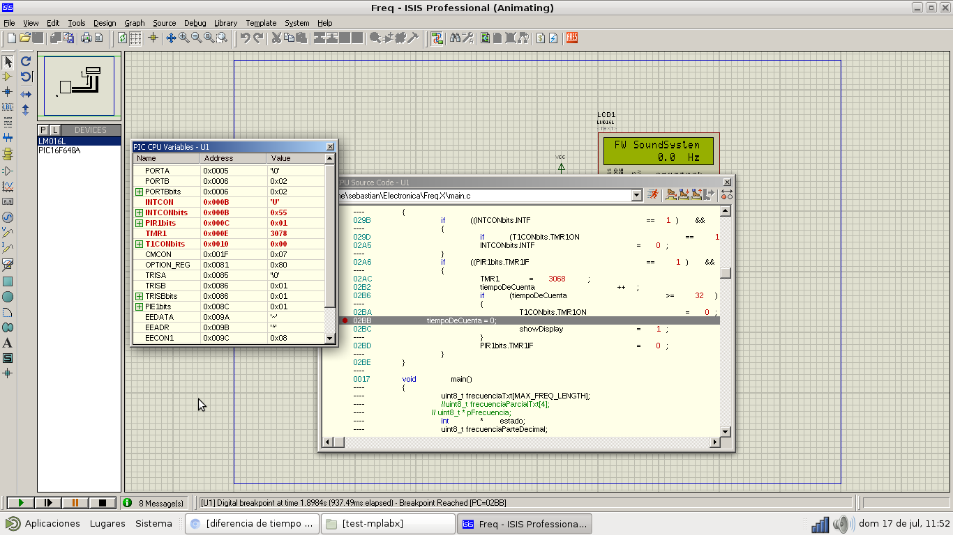Click the Rotate Anti-Clockwise icon
The height and width of the screenshot is (535, 953).
pos(26,77)
